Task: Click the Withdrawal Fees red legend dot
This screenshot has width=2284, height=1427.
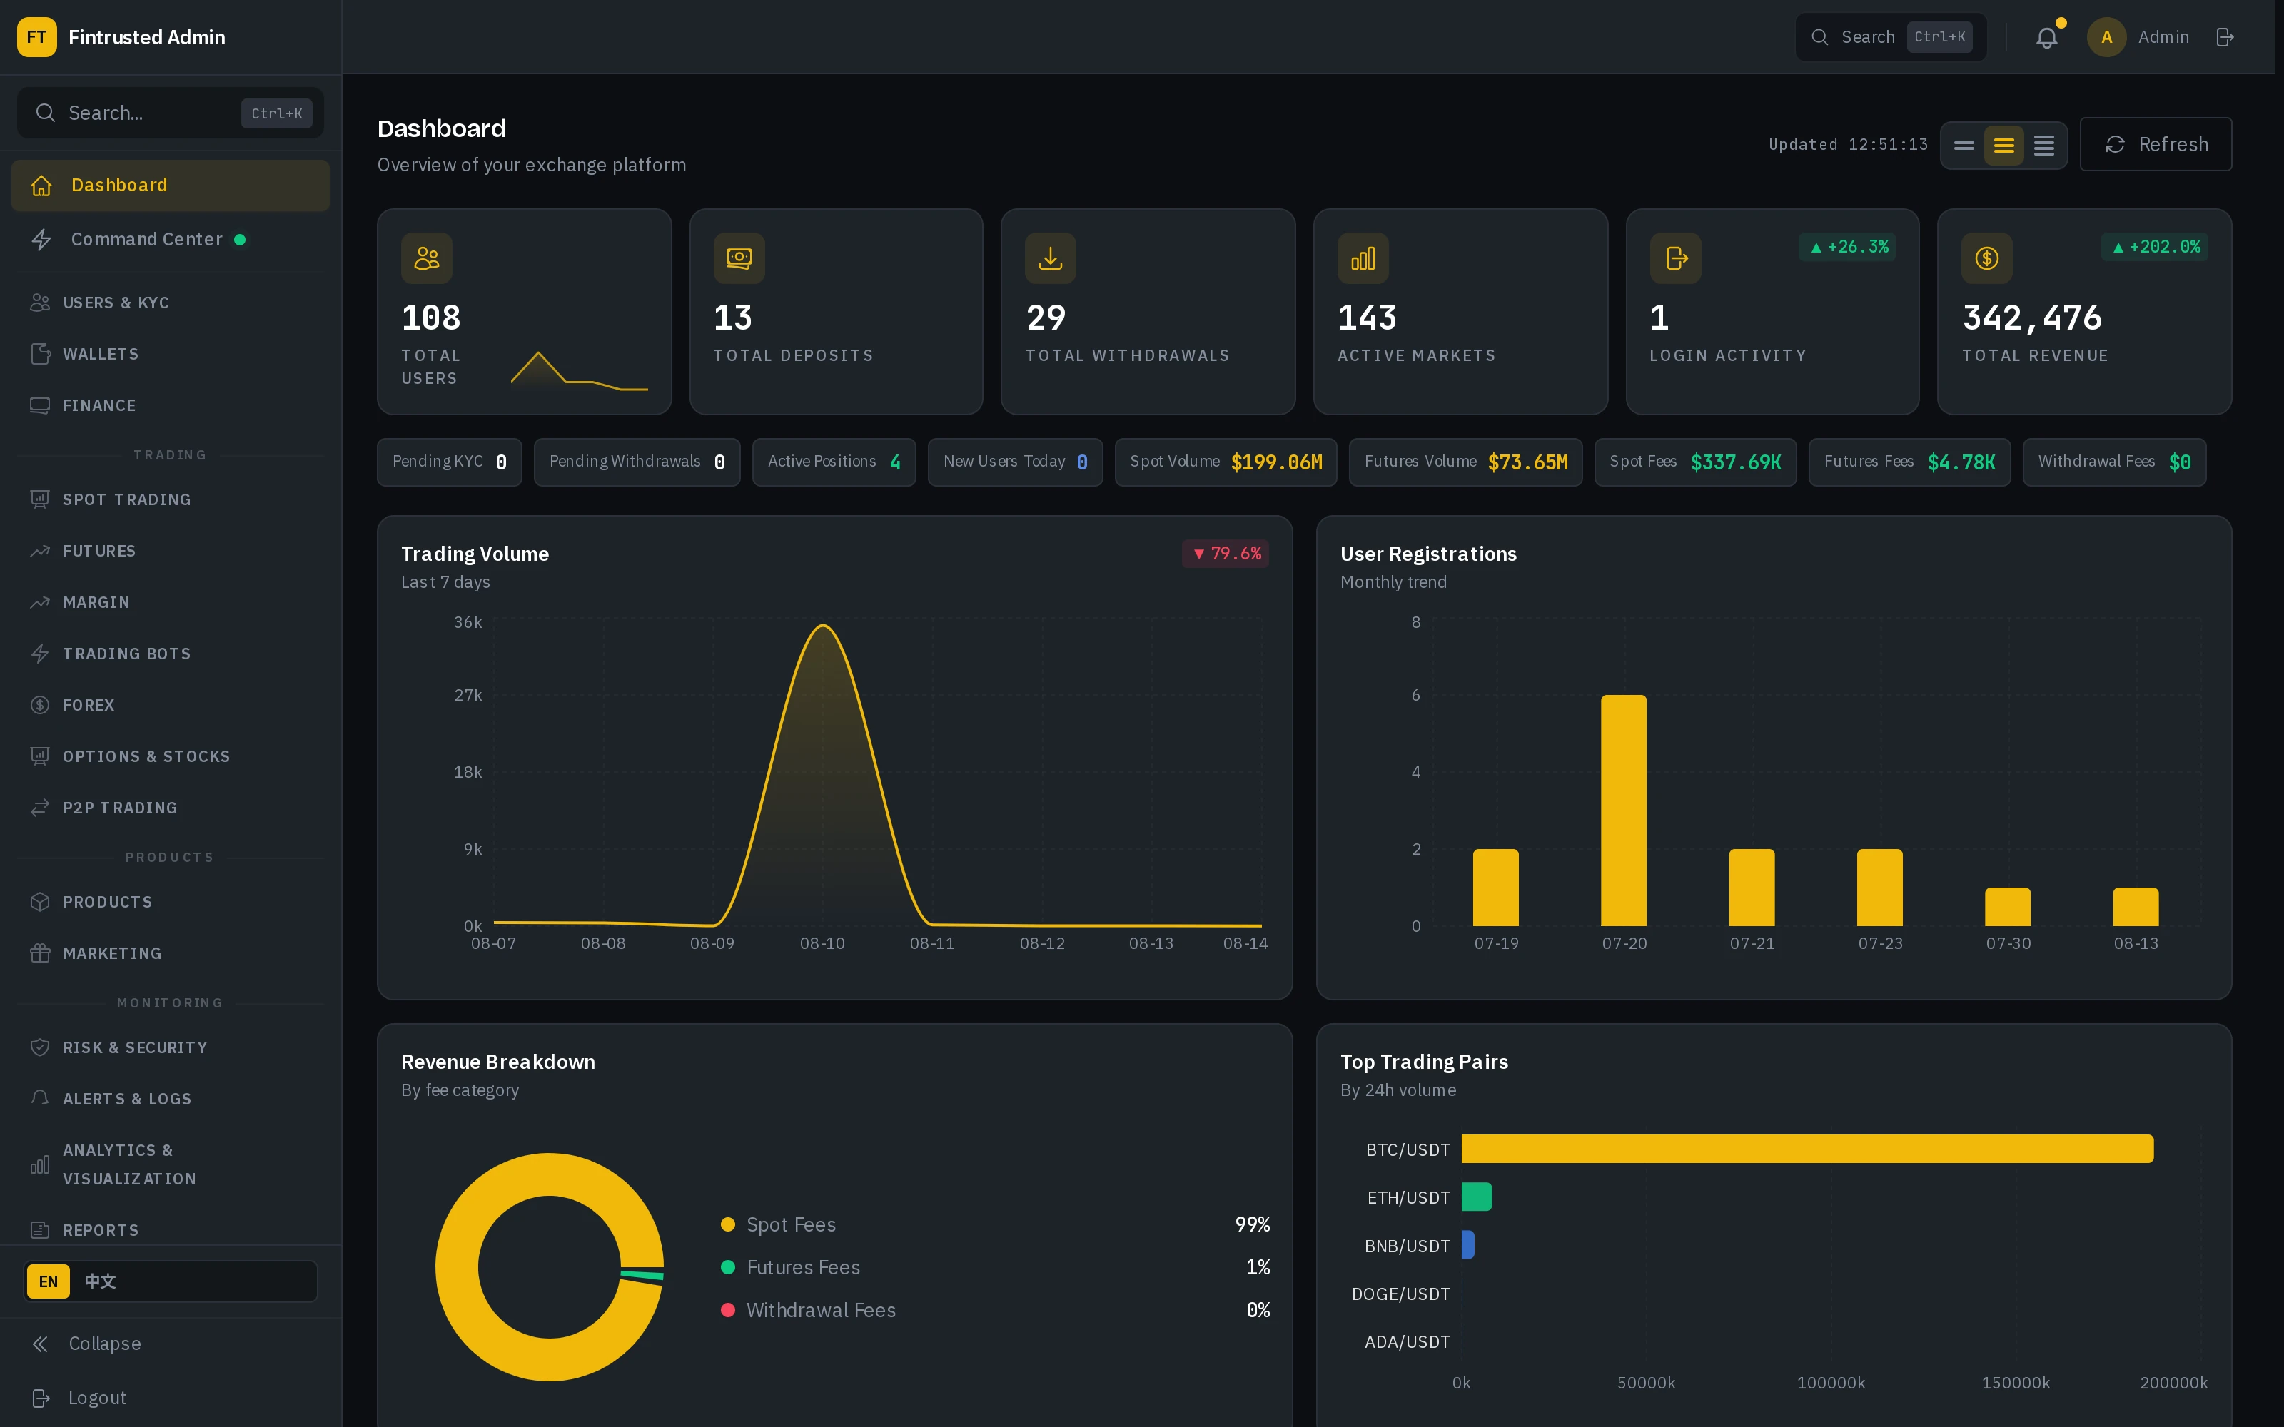Action: [x=728, y=1310]
